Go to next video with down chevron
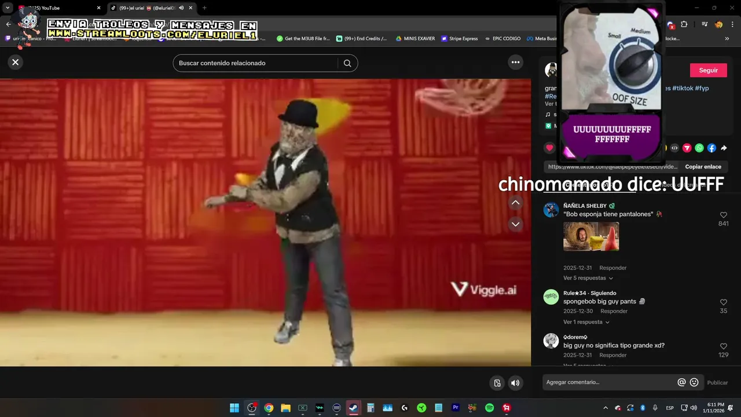Screen dimensions: 741x417 tap(516, 224)
